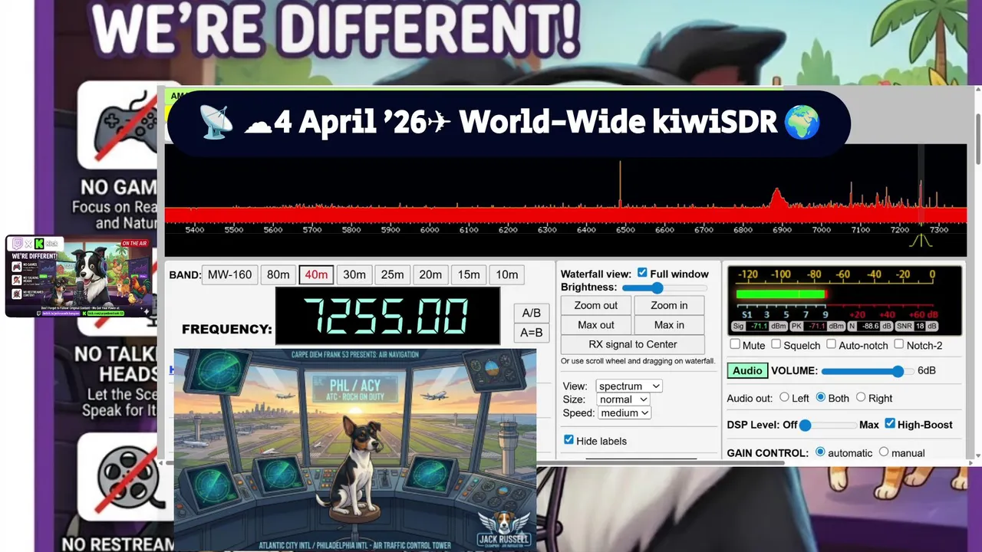Screen dimensions: 982x552
Task: Select the 10m band button
Action: coord(506,274)
